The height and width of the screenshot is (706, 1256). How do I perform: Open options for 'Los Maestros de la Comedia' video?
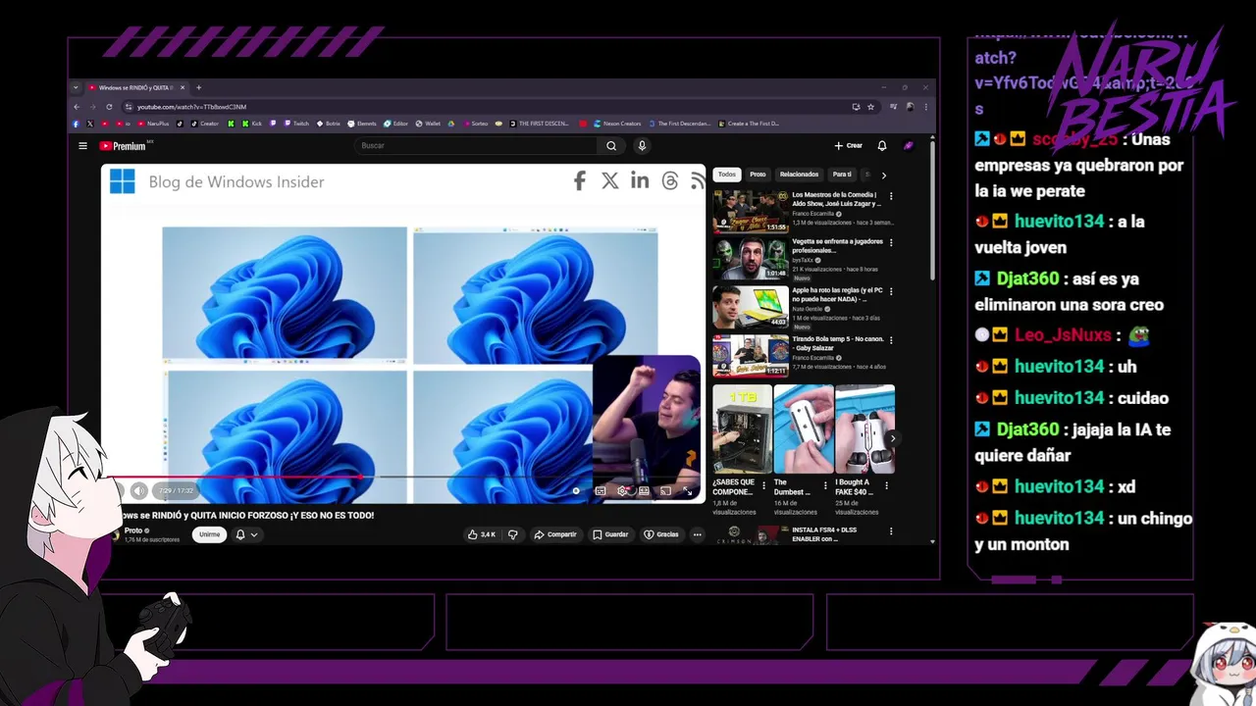click(891, 196)
